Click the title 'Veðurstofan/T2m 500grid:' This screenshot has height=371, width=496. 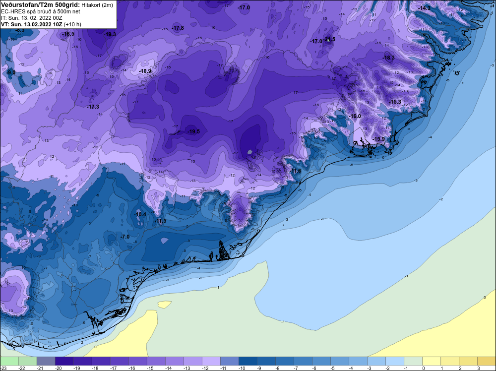tap(40, 5)
